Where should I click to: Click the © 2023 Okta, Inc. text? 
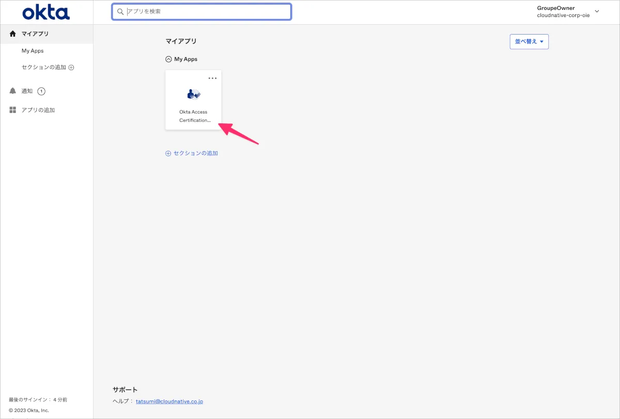(x=29, y=411)
